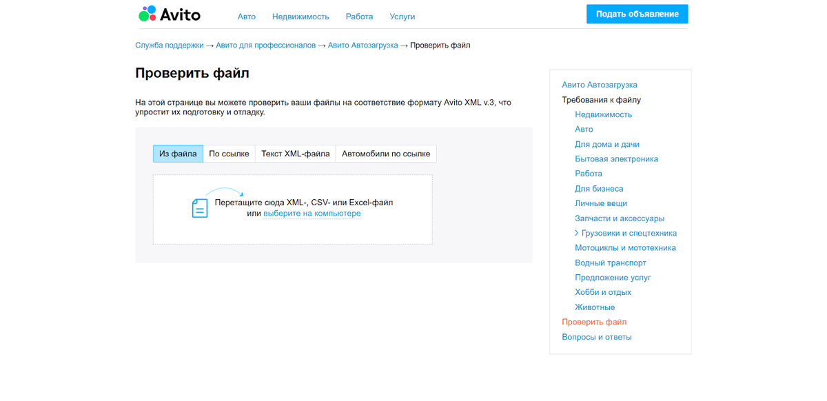Open Животные sidebar link
Screen dimensions: 827x401
click(595, 307)
